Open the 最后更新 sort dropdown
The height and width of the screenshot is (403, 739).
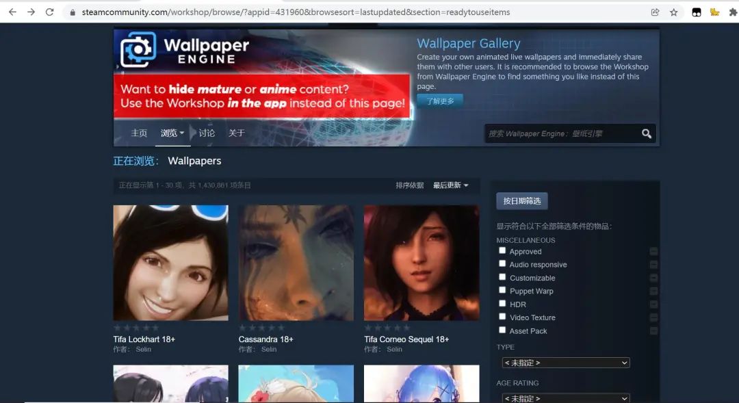(x=450, y=185)
